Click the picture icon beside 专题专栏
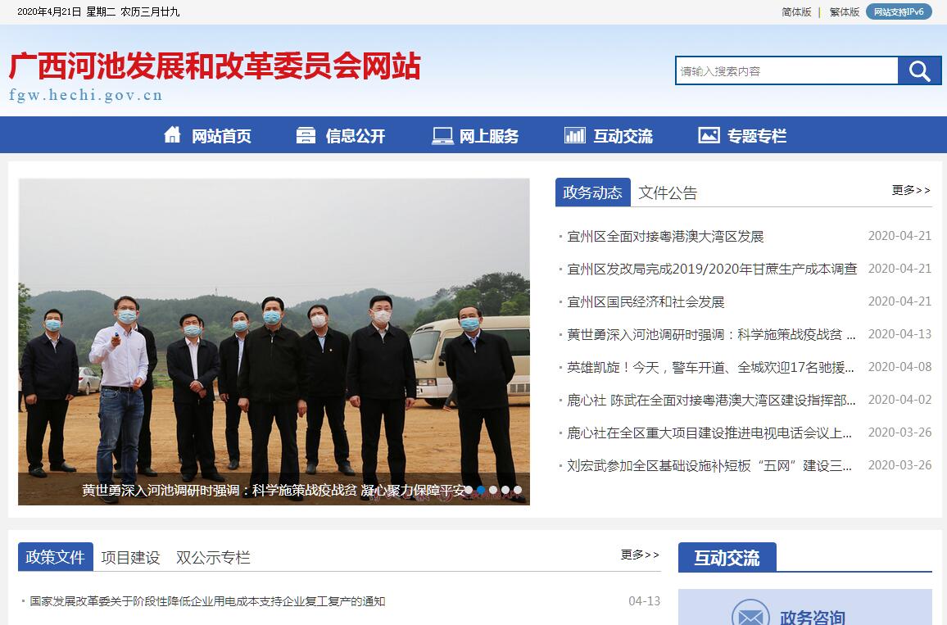This screenshot has height=625, width=947. [x=709, y=135]
